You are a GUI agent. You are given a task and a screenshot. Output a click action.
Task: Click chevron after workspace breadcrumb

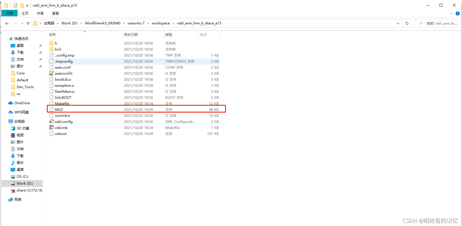coord(173,23)
